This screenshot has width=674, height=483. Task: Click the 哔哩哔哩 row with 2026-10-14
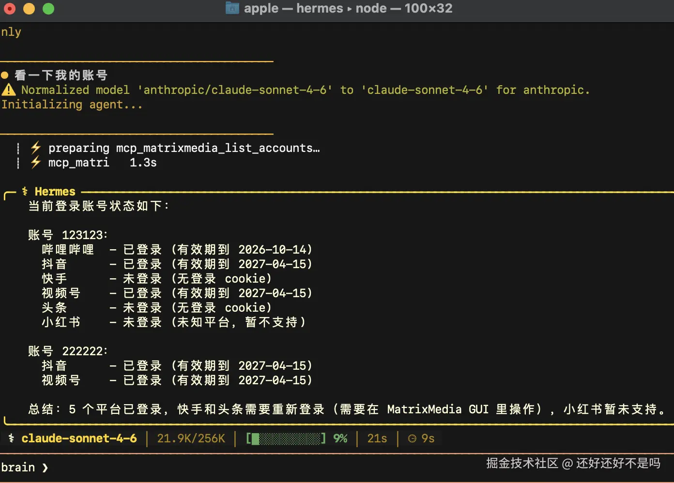[177, 249]
